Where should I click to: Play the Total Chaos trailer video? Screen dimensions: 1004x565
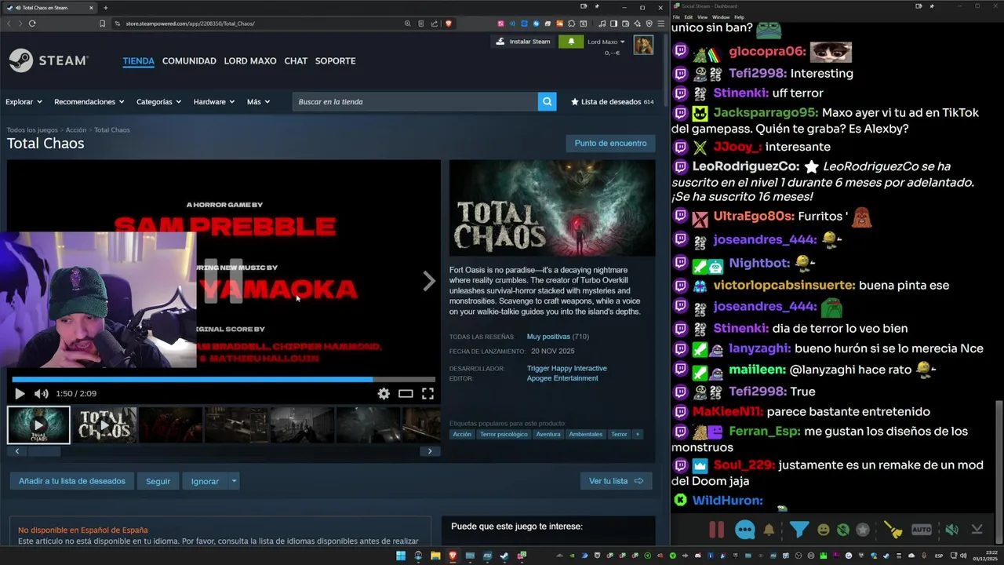pos(20,394)
